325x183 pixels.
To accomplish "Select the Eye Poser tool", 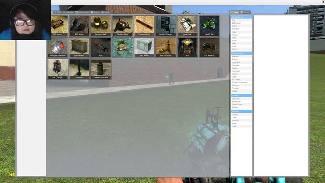I will click(242, 99).
